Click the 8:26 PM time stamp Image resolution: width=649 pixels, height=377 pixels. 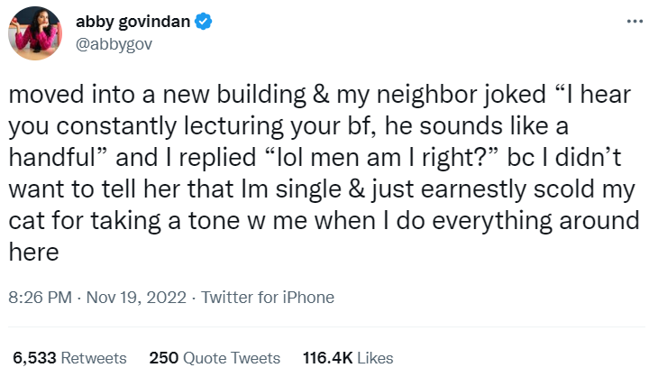coord(39,298)
